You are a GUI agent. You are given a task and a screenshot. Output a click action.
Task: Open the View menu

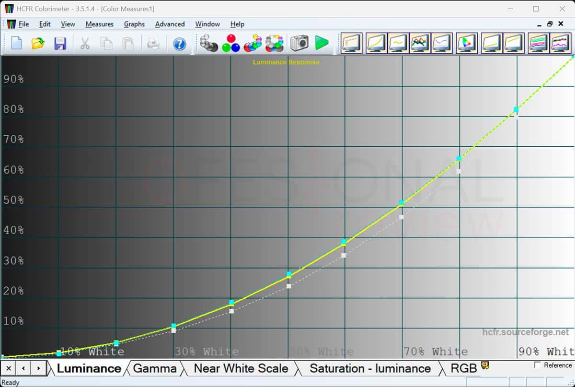[68, 24]
